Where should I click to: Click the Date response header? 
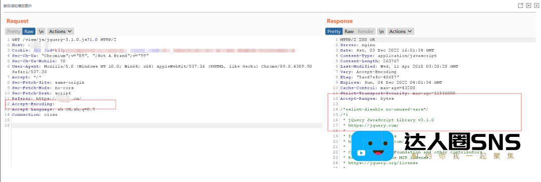pos(387,51)
